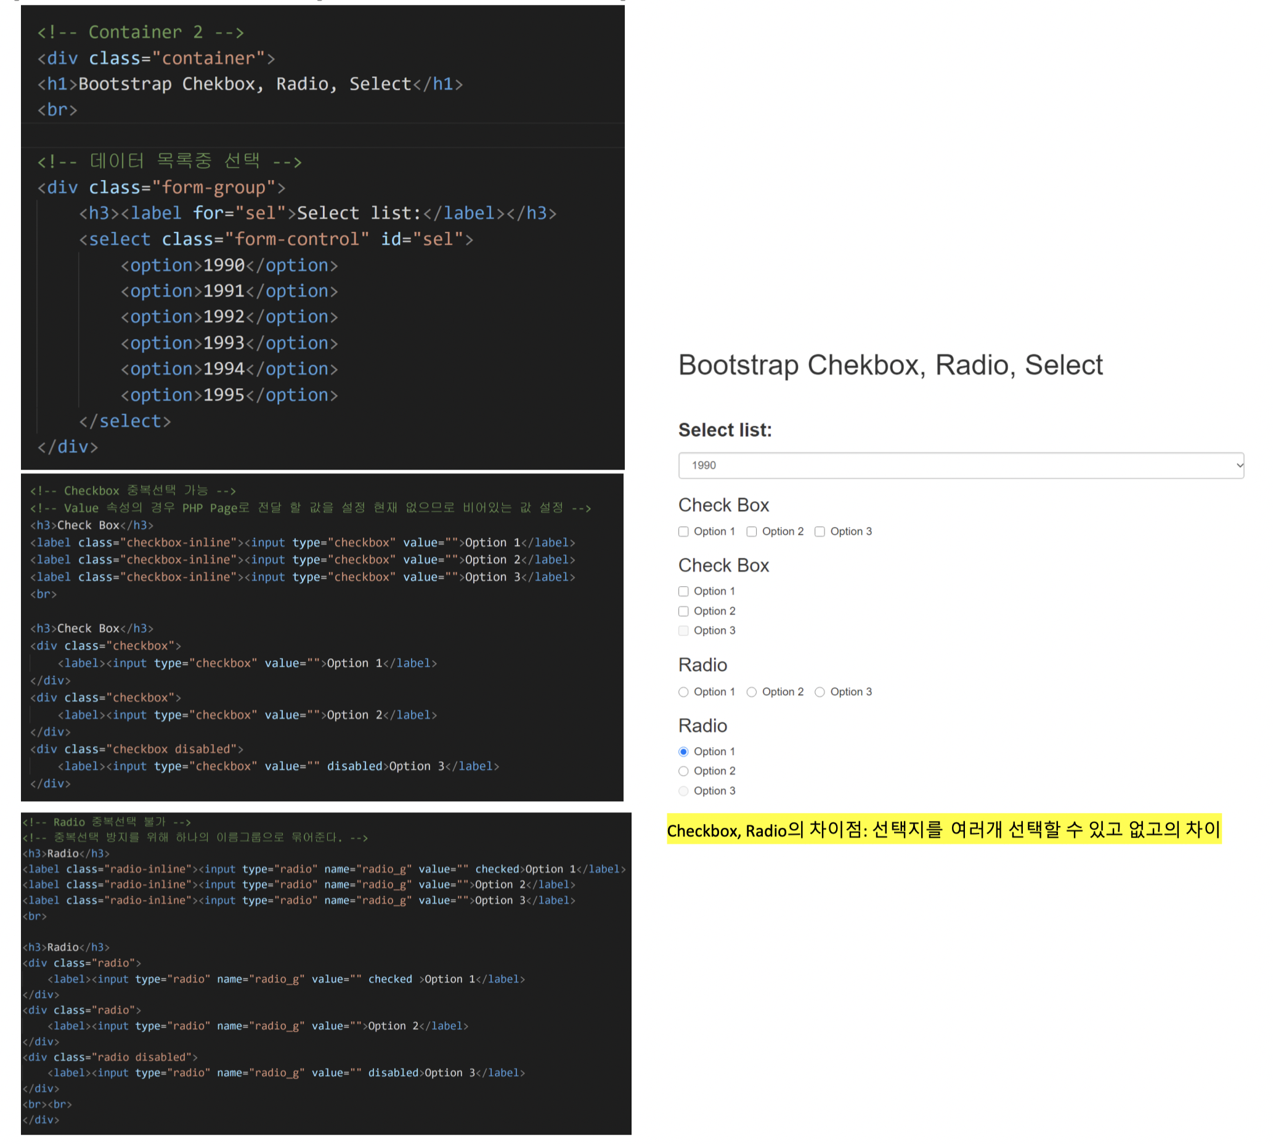1273x1144 pixels.
Task: Click the Radio code snippet image
Action: coord(325,973)
